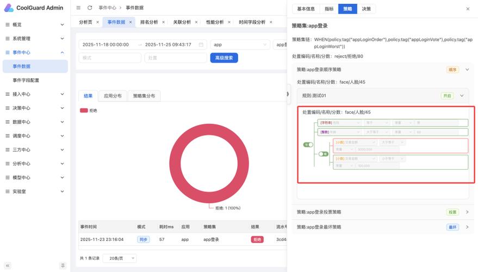This screenshot has width=478, height=272.
Task: Open 事件数据 in the sidebar
Action: pos(35,66)
